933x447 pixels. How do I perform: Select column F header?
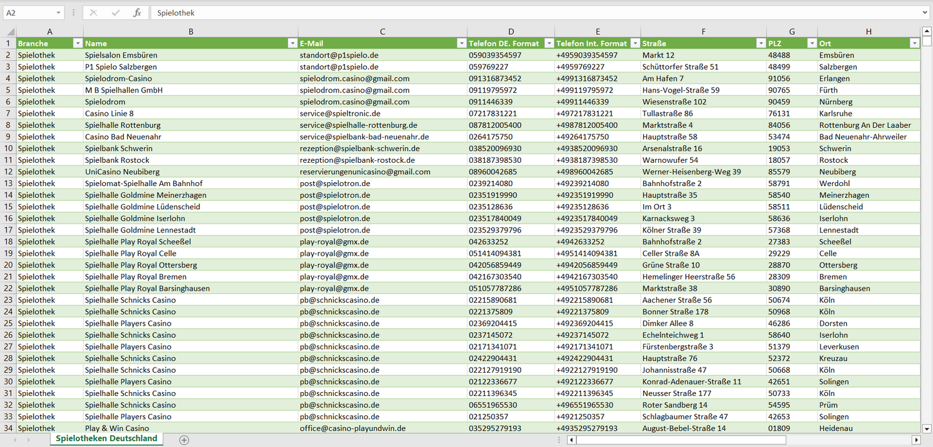point(703,32)
